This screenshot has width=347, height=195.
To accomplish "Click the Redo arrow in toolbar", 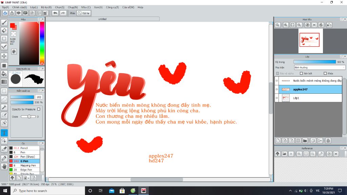I will pos(63,13).
